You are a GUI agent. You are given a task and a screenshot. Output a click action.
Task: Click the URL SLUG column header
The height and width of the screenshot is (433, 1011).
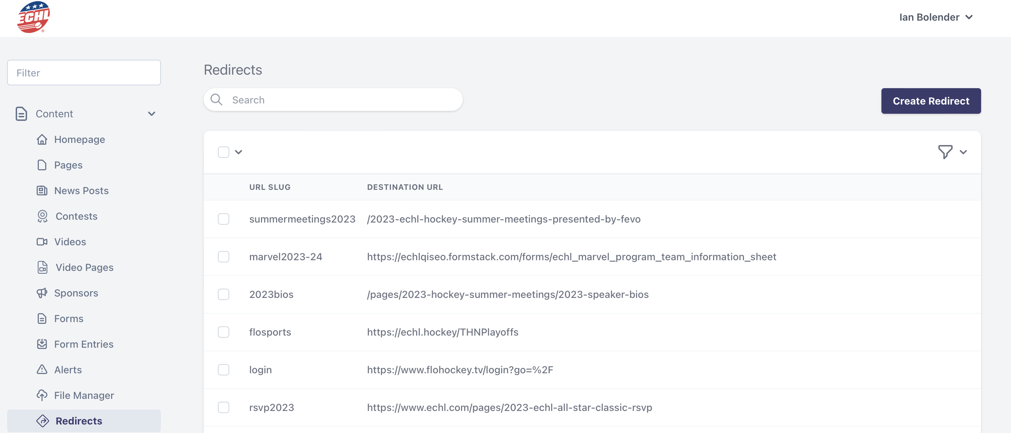tap(270, 187)
